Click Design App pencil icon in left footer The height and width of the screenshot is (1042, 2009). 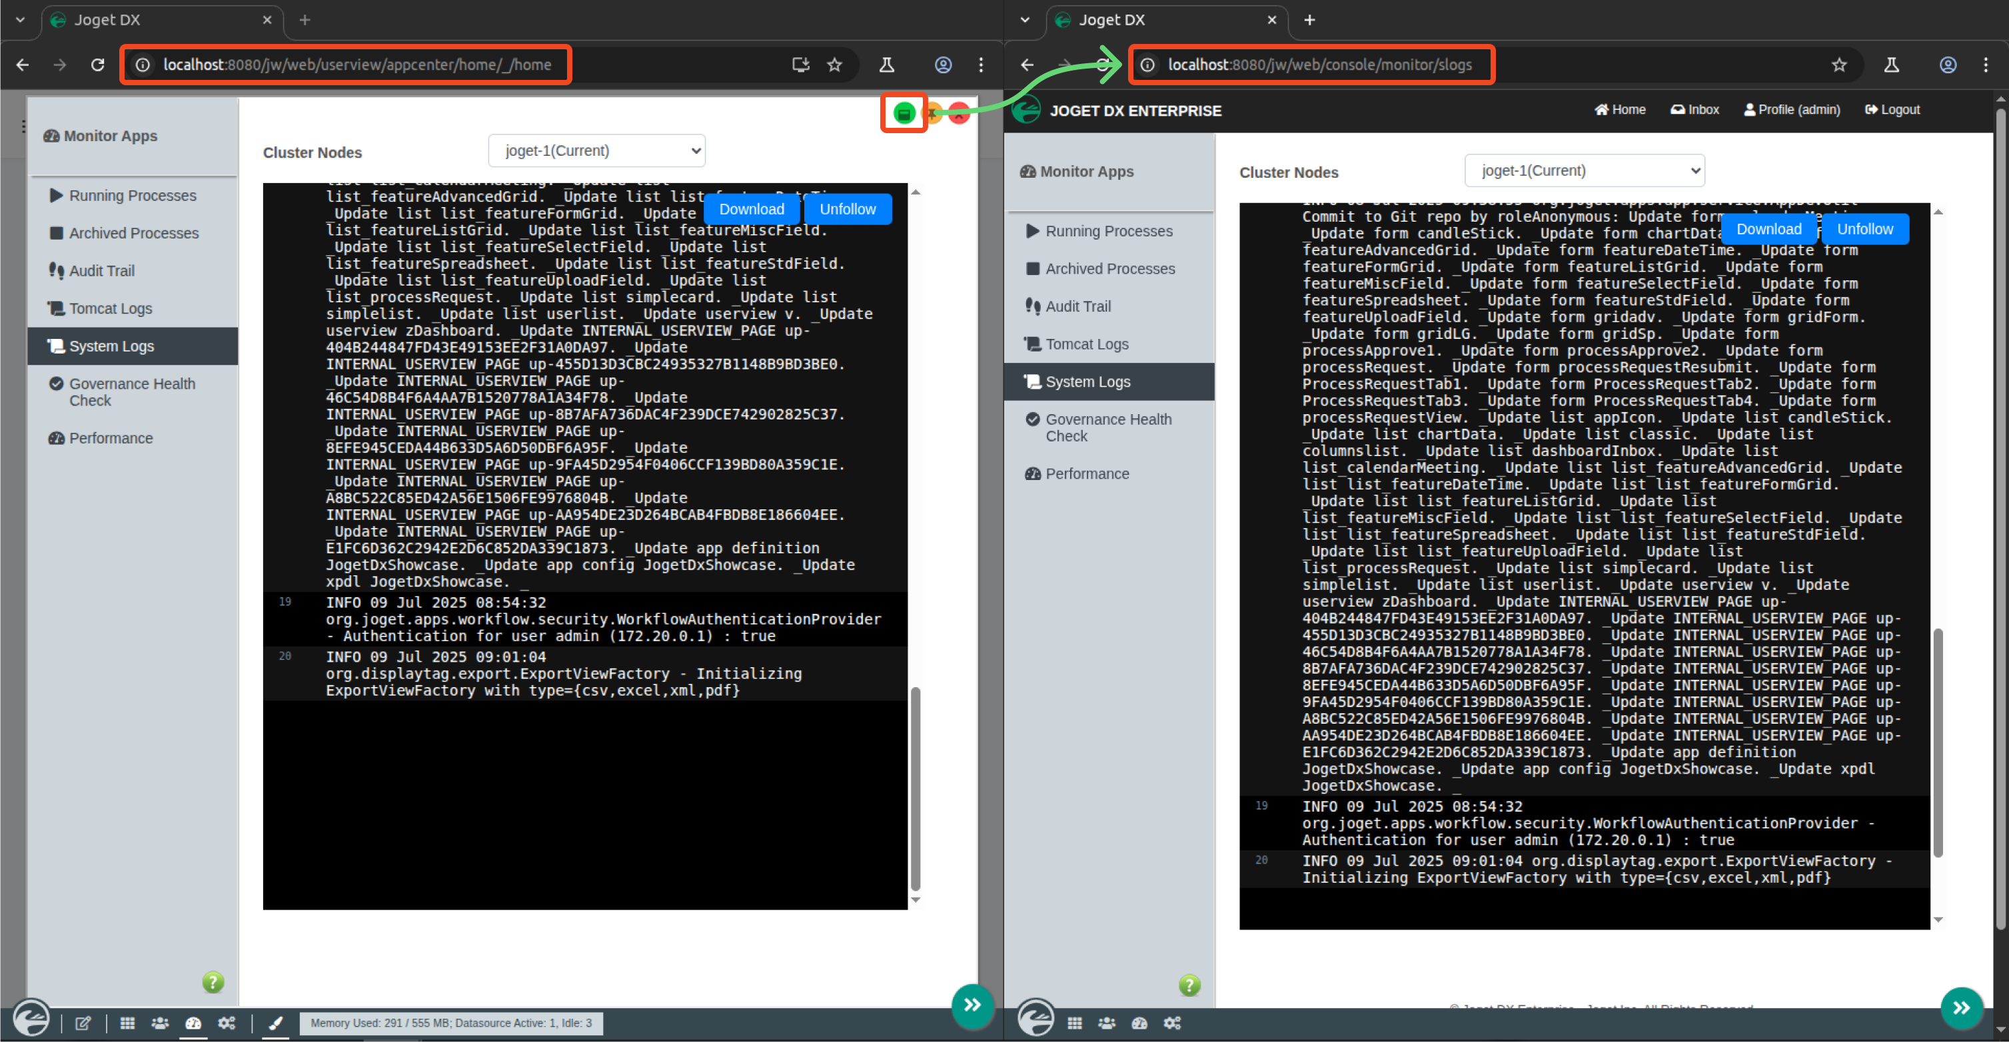pyautogui.click(x=83, y=1023)
